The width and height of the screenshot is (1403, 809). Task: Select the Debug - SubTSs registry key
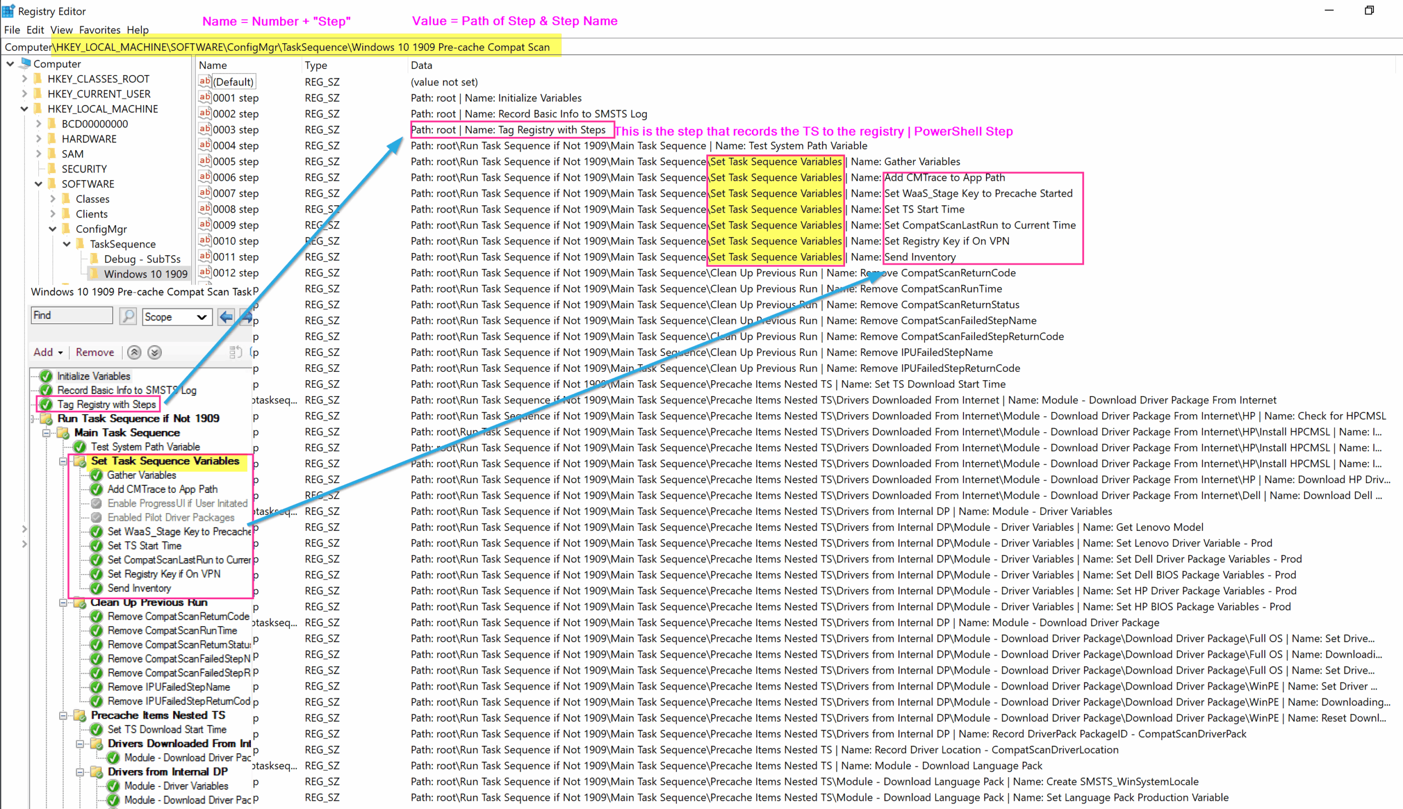click(142, 259)
